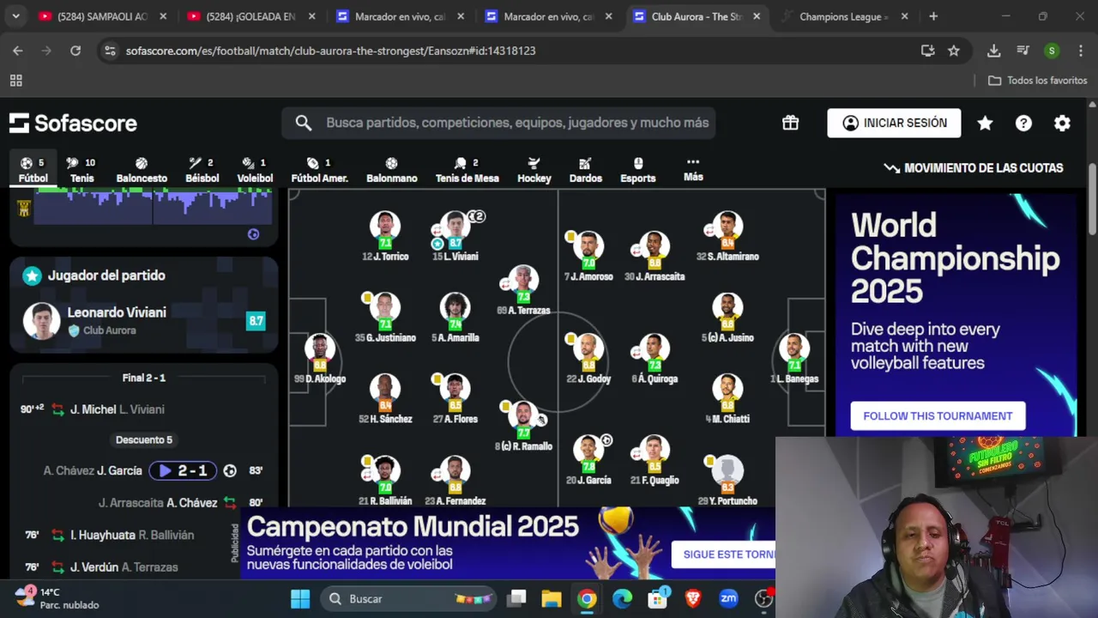Switch to the Fútbol tab
The height and width of the screenshot is (618, 1098).
tap(33, 170)
